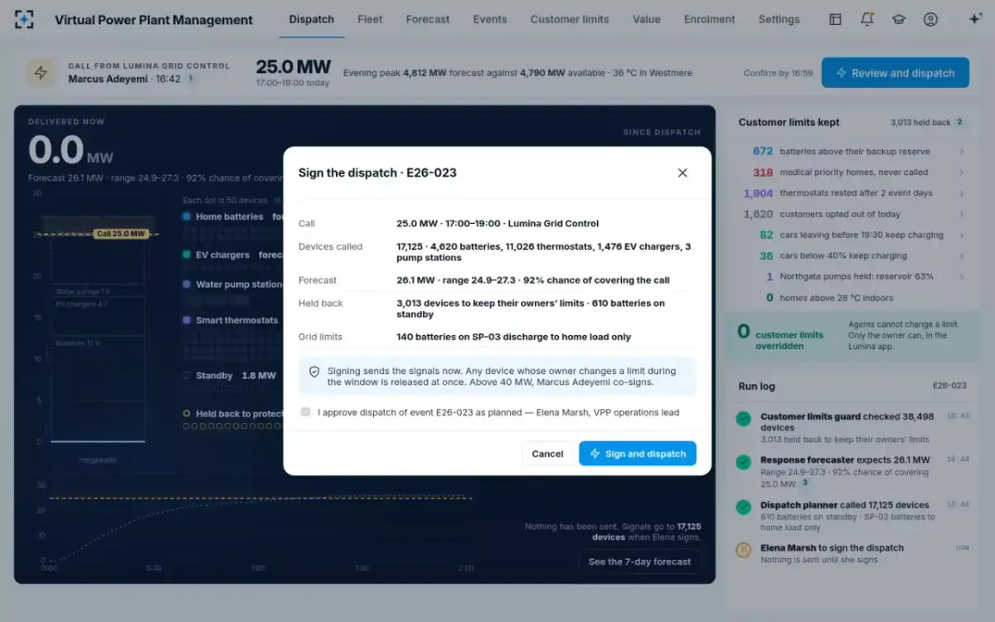This screenshot has width=995, height=622.
Task: Click Virtual Power Plant Management title
Action: pyautogui.click(x=153, y=20)
